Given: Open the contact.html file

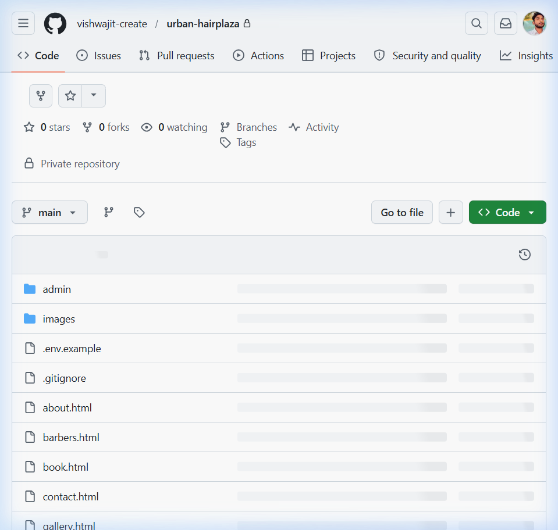Looking at the screenshot, I should (x=71, y=497).
